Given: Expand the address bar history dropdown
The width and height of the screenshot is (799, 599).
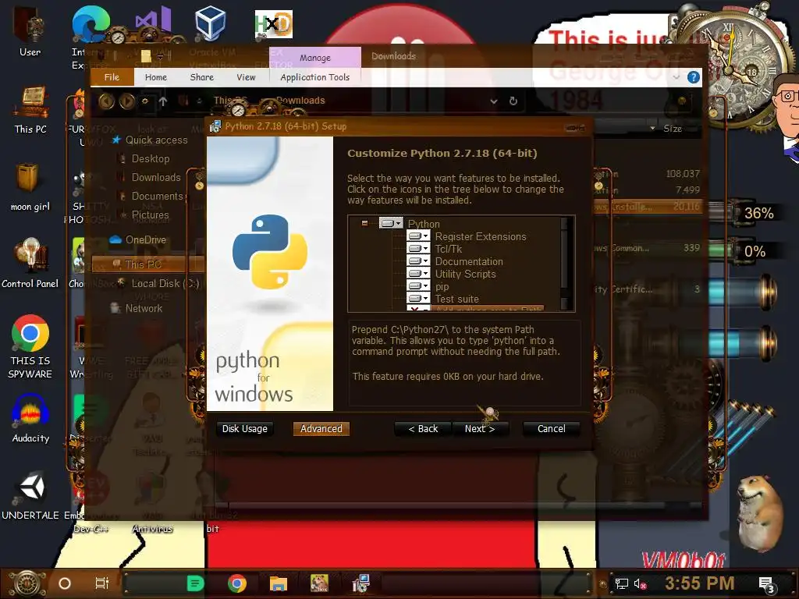Looking at the screenshot, I should click(493, 101).
